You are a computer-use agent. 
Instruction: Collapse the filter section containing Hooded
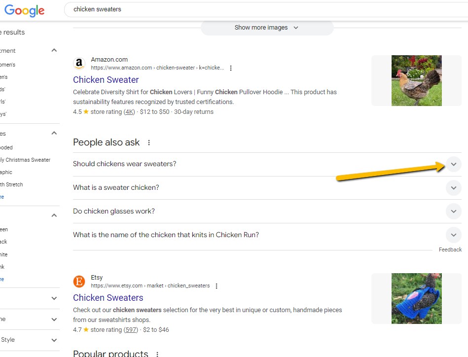click(x=54, y=133)
